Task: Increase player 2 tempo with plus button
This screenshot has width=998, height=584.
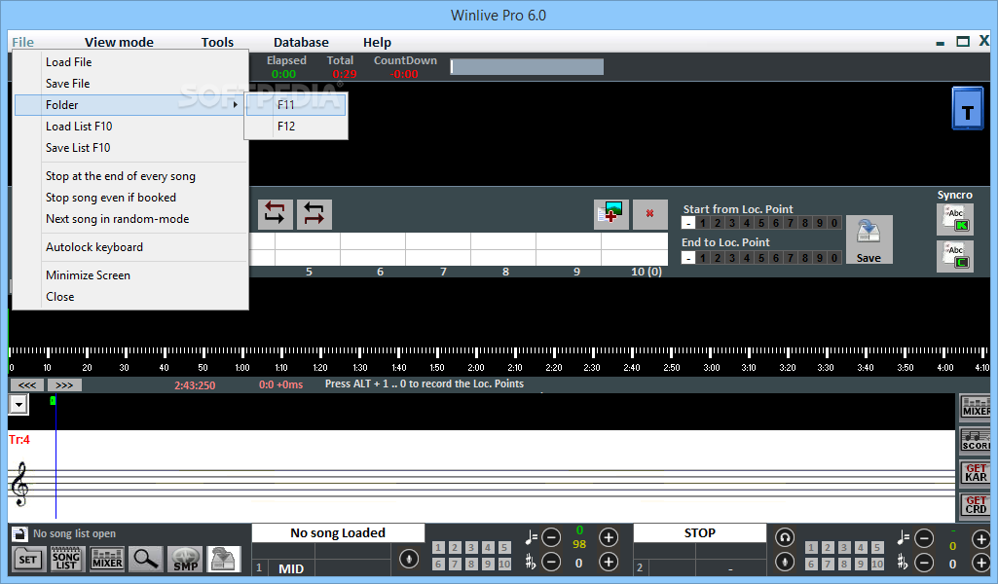Action: [x=980, y=539]
